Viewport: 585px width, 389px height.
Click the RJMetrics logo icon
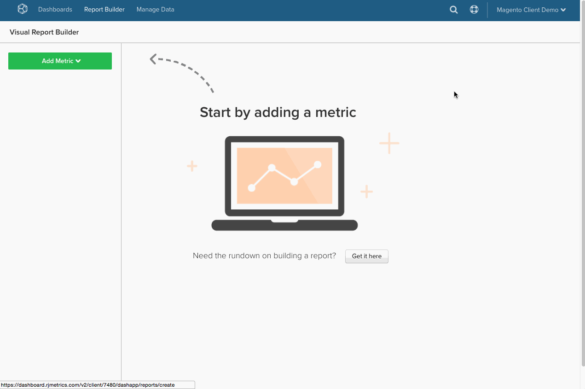pos(22,9)
